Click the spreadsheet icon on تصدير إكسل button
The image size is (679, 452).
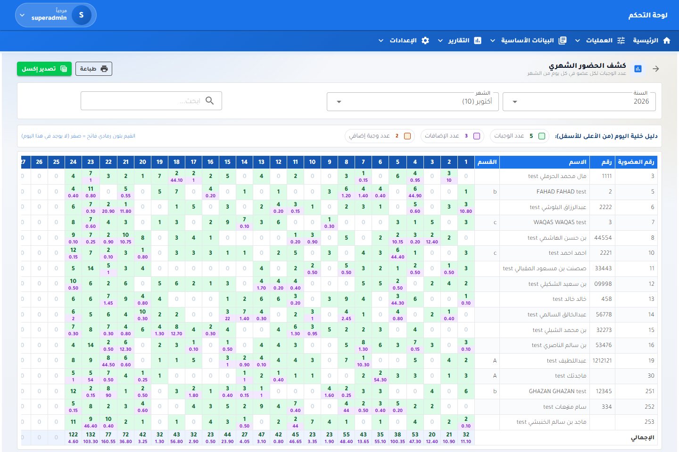coord(64,69)
